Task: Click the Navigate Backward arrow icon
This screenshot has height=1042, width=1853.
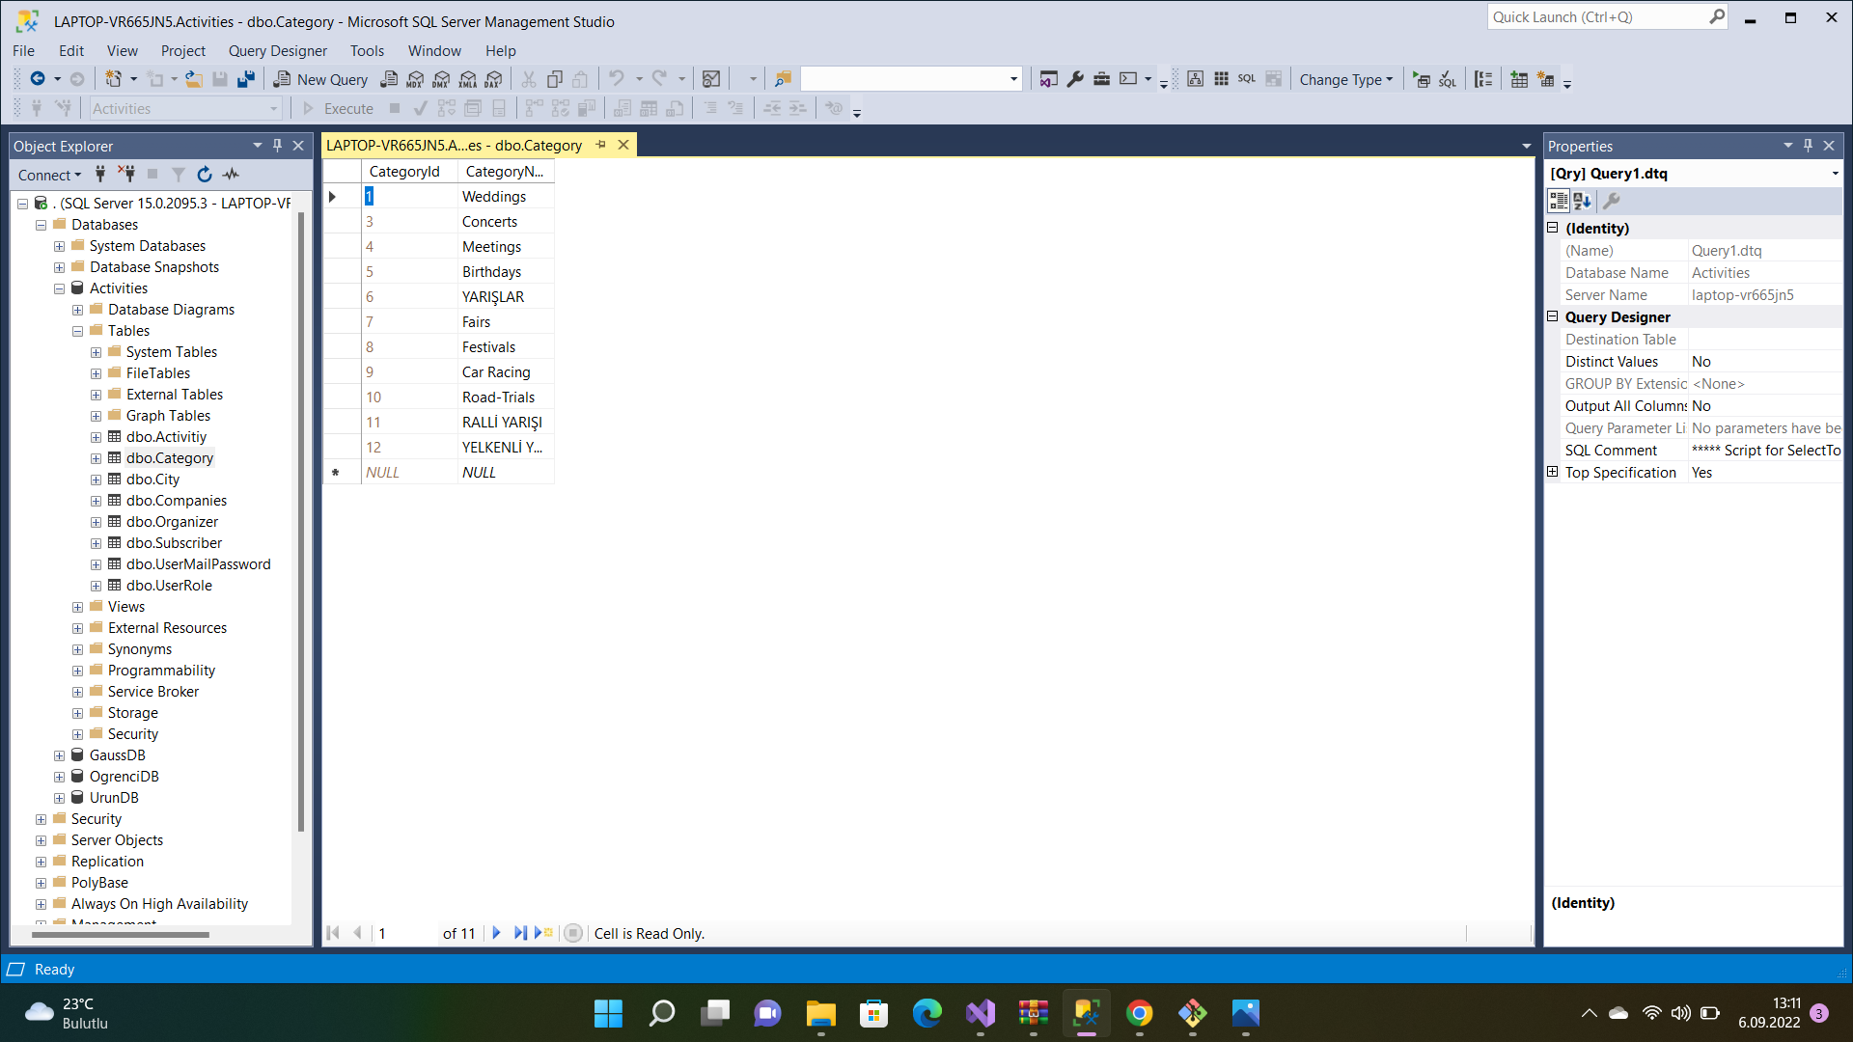Action: tap(38, 79)
